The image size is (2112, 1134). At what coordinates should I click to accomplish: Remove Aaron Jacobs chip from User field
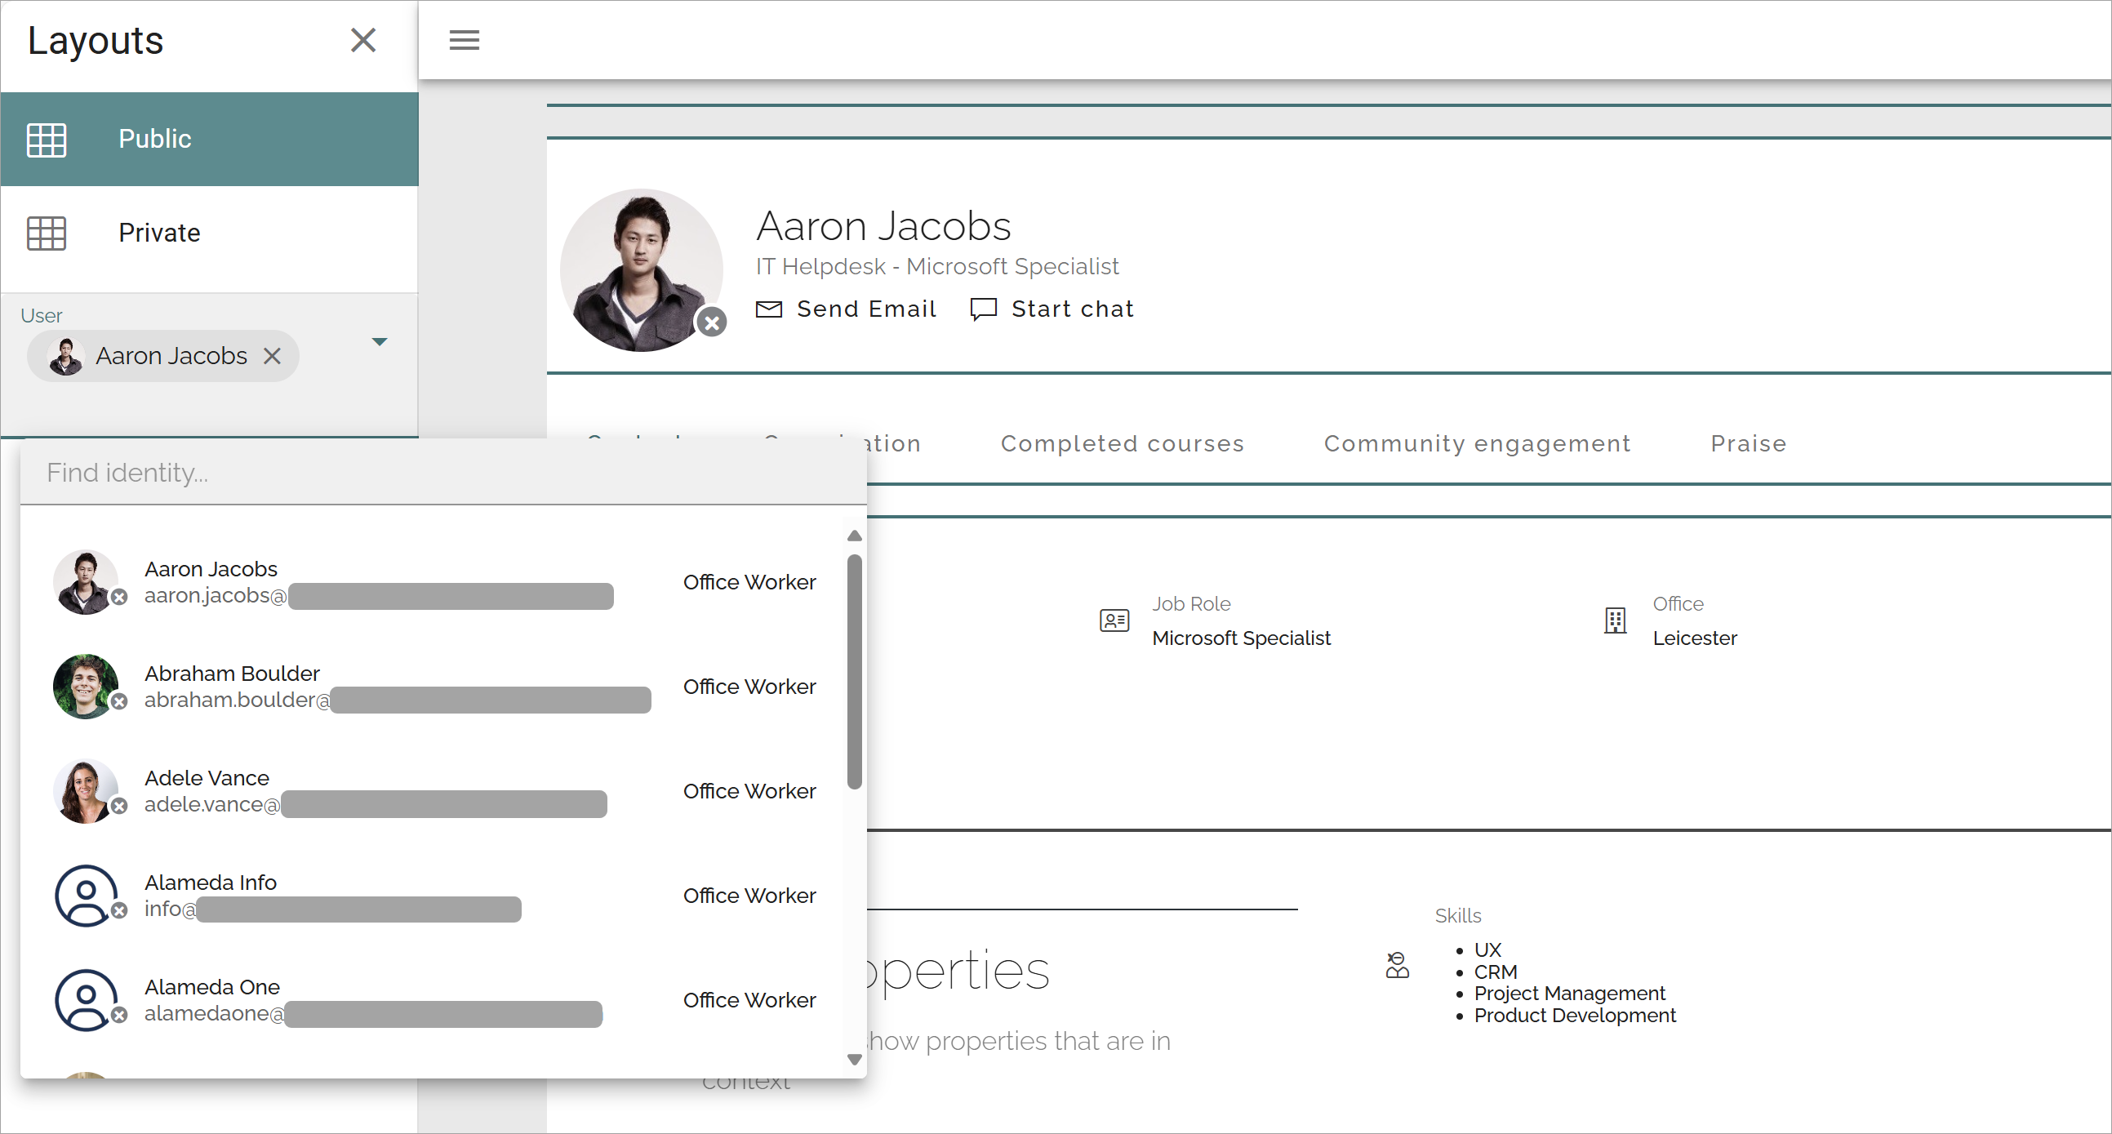pyautogui.click(x=272, y=356)
